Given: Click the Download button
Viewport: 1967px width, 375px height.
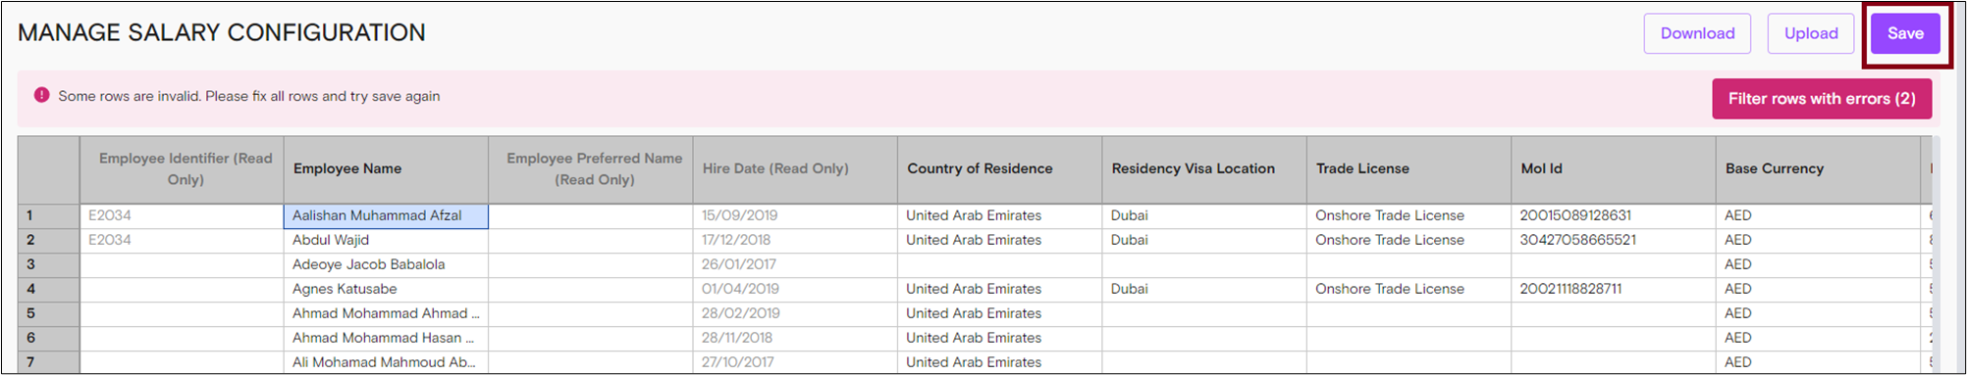Looking at the screenshot, I should click(1697, 33).
